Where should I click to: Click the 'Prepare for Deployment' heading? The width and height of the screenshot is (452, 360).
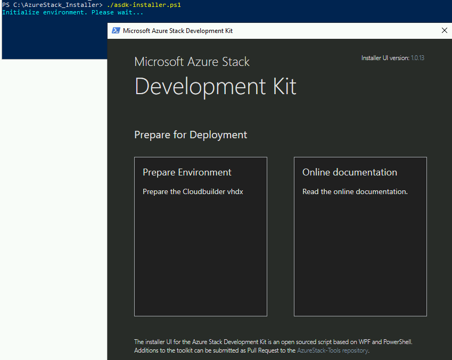(x=191, y=135)
